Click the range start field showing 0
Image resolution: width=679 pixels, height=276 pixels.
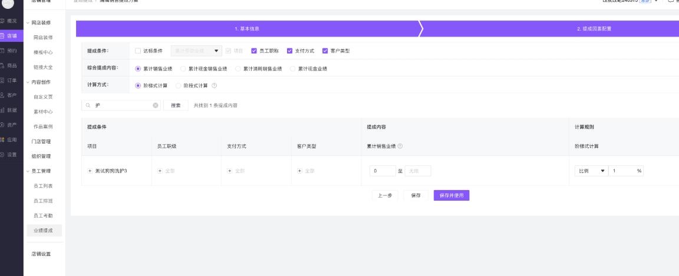pos(383,171)
